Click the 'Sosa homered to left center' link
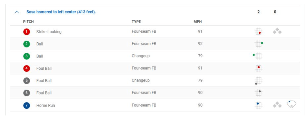This screenshot has width=308, height=117. (x=61, y=12)
